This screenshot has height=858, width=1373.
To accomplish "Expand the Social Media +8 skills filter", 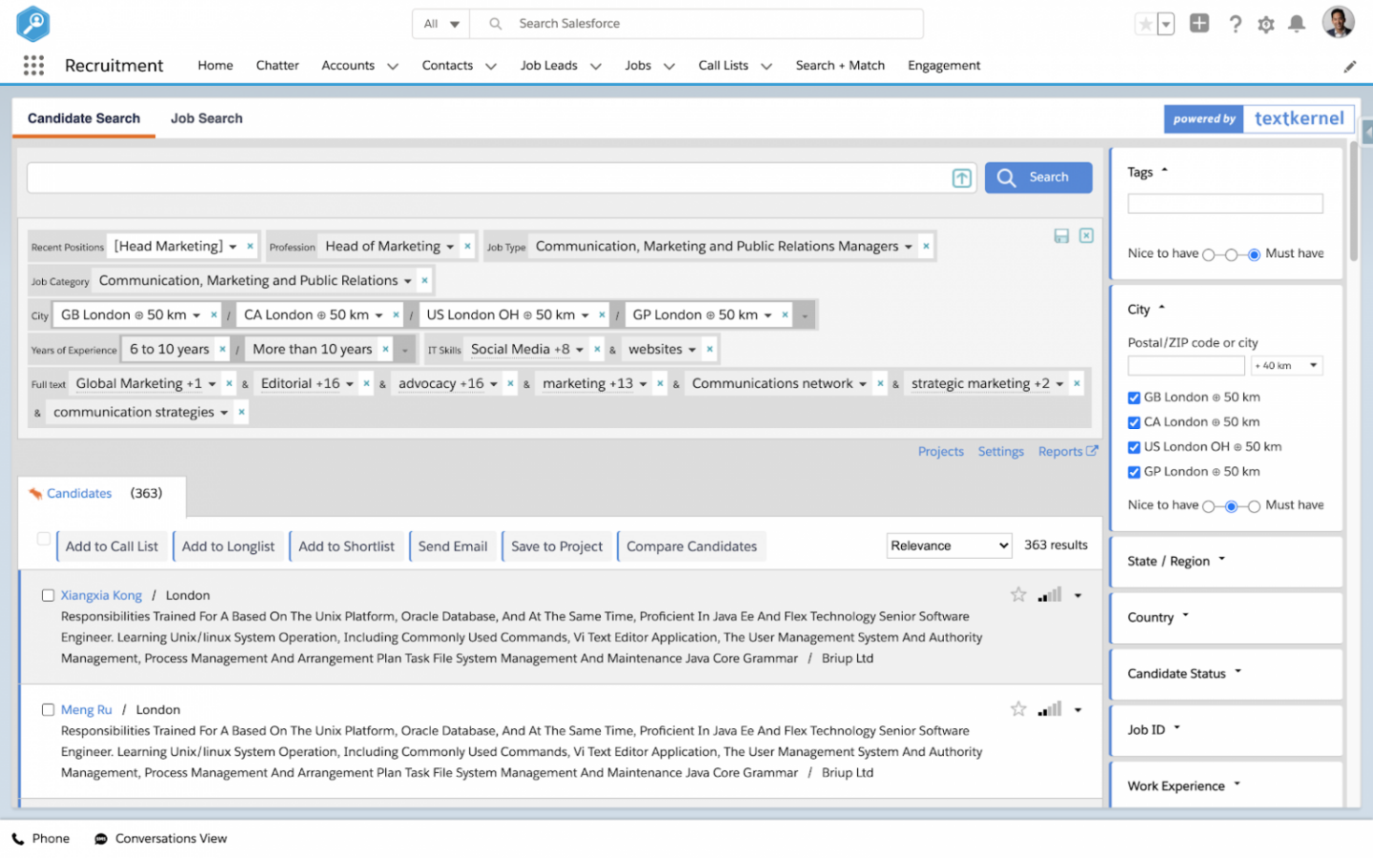I will [579, 349].
